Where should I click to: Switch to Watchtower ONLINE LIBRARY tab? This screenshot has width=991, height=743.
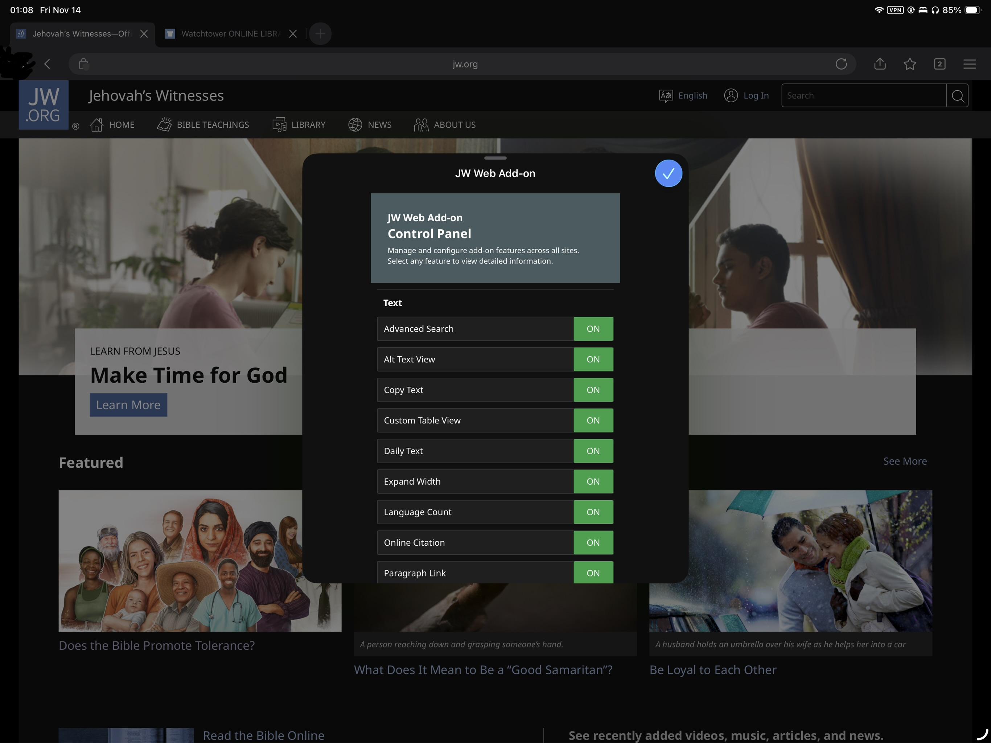coord(229,34)
